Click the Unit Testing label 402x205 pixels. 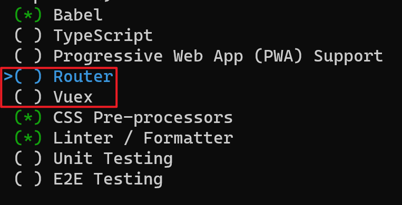point(113,159)
